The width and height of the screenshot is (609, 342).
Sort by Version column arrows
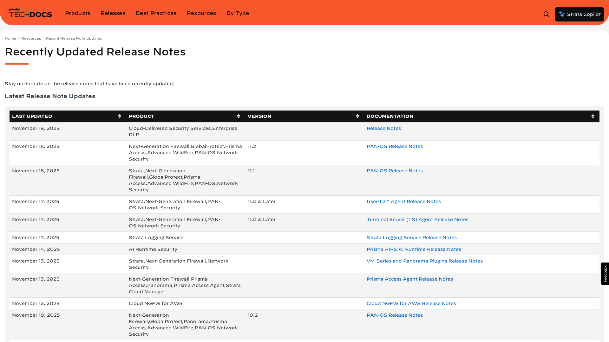coord(357,116)
